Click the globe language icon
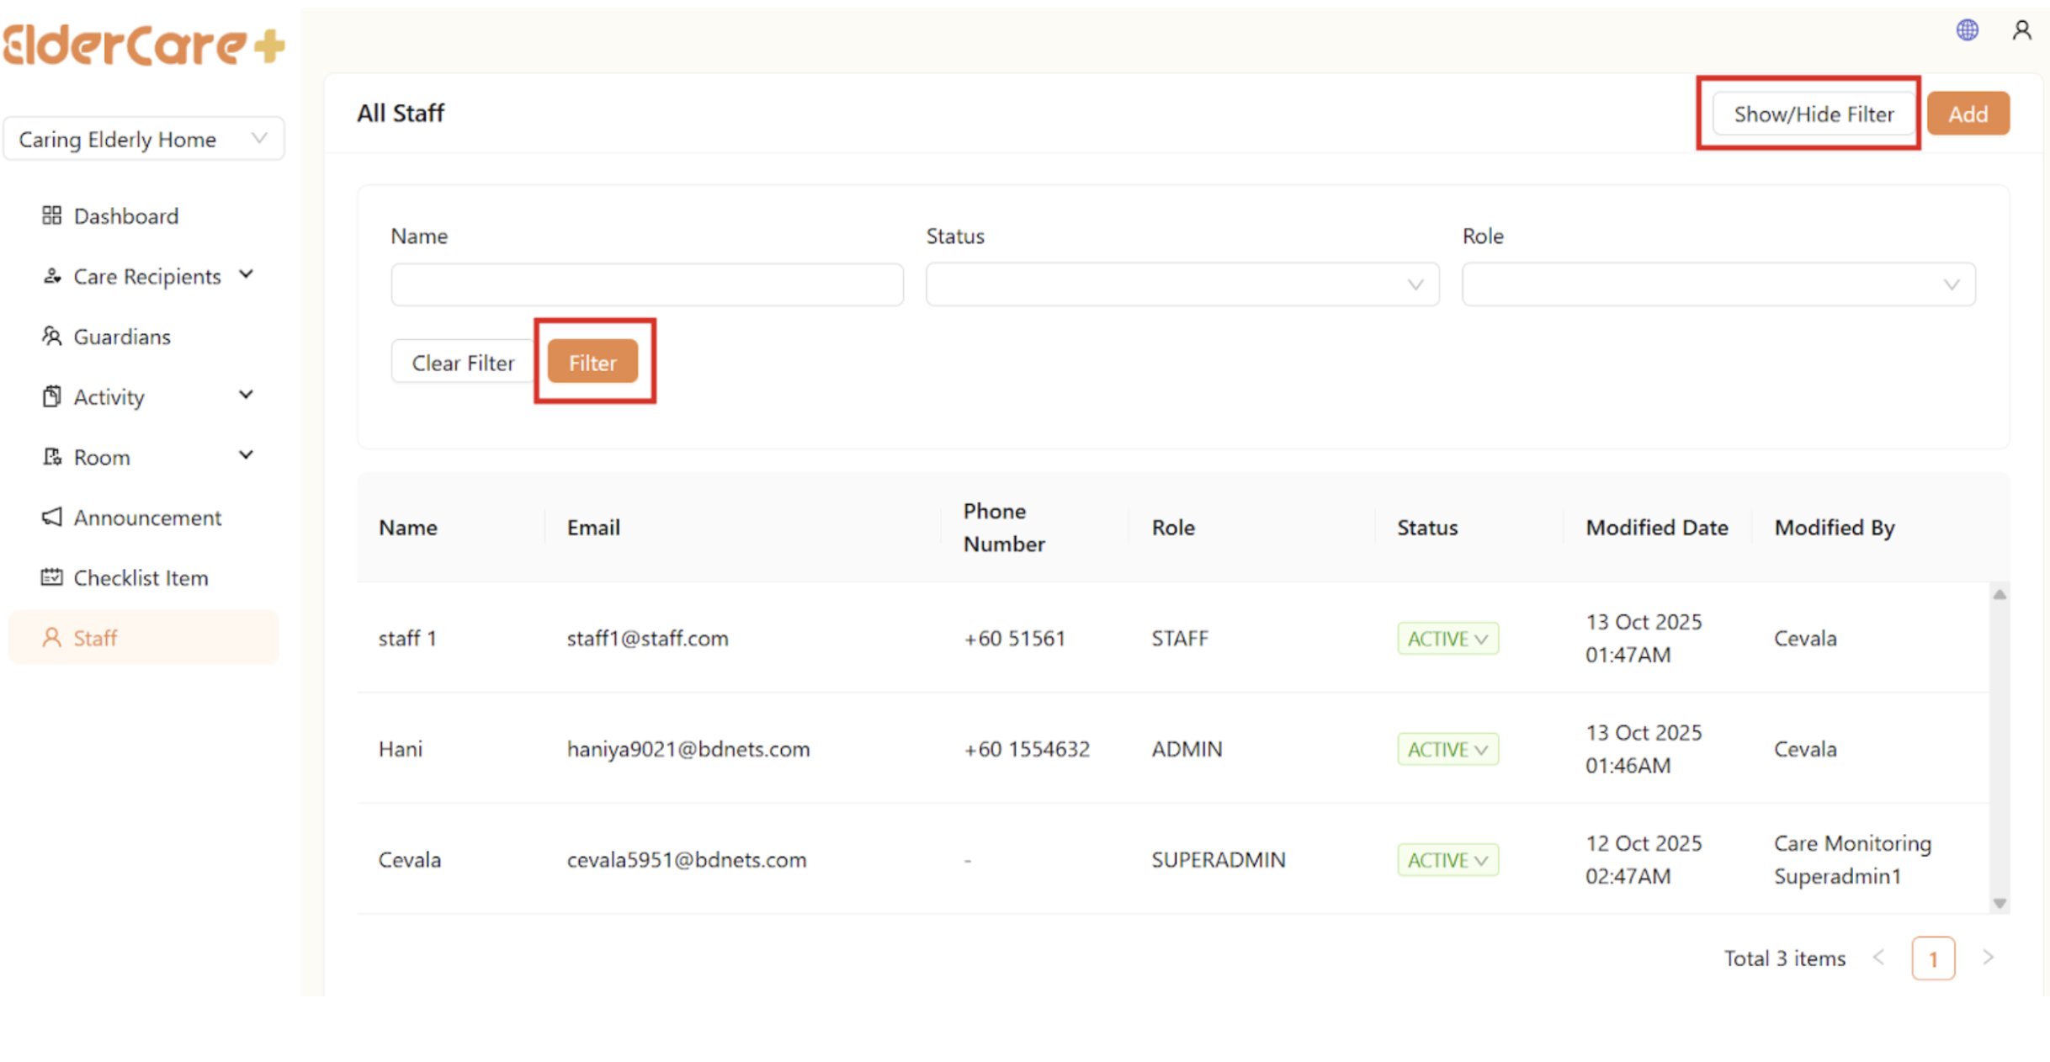 (1967, 30)
